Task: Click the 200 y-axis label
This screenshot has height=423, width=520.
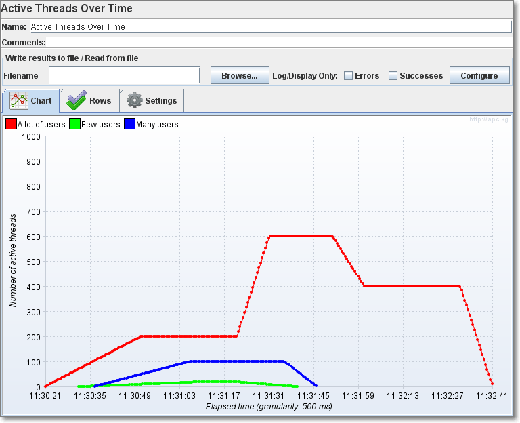Action: point(33,338)
